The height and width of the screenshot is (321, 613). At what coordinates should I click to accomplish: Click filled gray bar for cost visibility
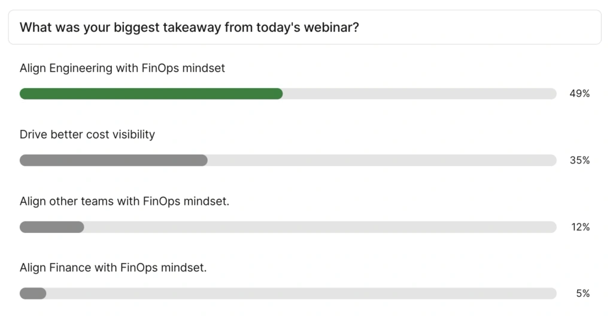click(114, 160)
